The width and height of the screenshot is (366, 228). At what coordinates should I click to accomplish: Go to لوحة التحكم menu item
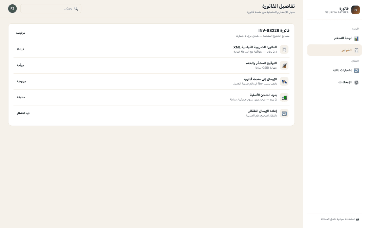(x=334, y=39)
